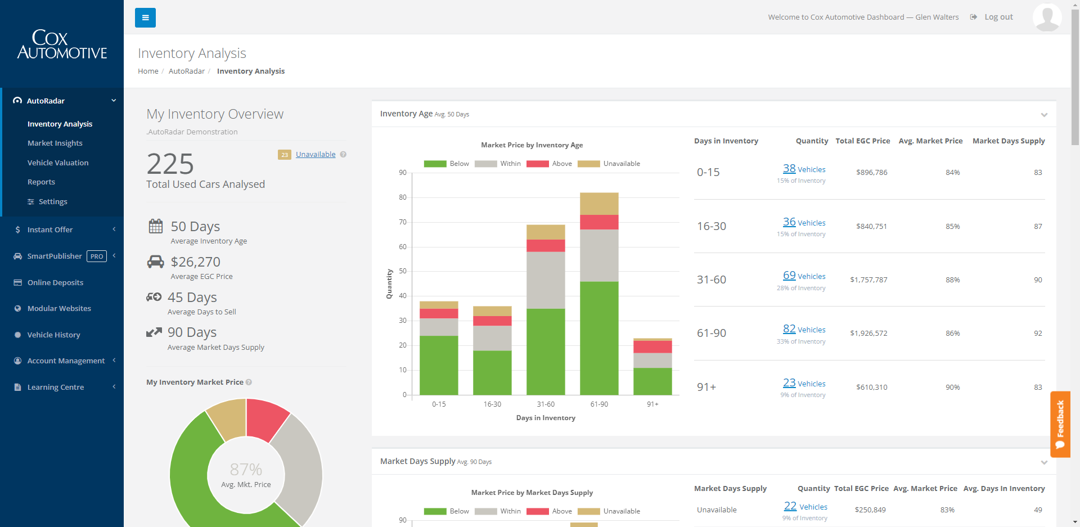
Task: Open the 22 Vehicles link for Unavailable supply
Action: tap(805, 506)
